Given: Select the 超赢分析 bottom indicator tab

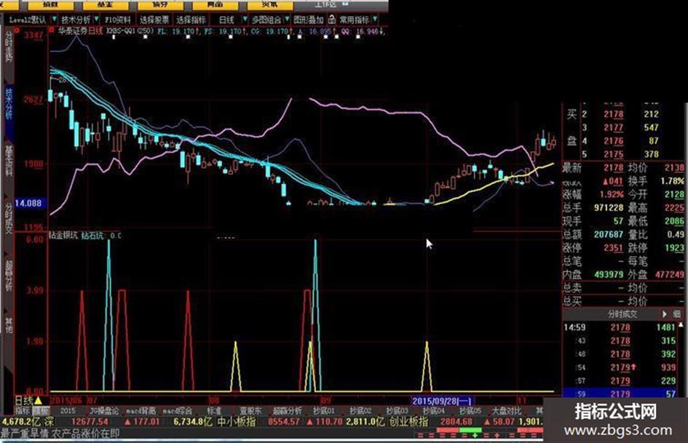Looking at the screenshot, I should click(x=288, y=411).
